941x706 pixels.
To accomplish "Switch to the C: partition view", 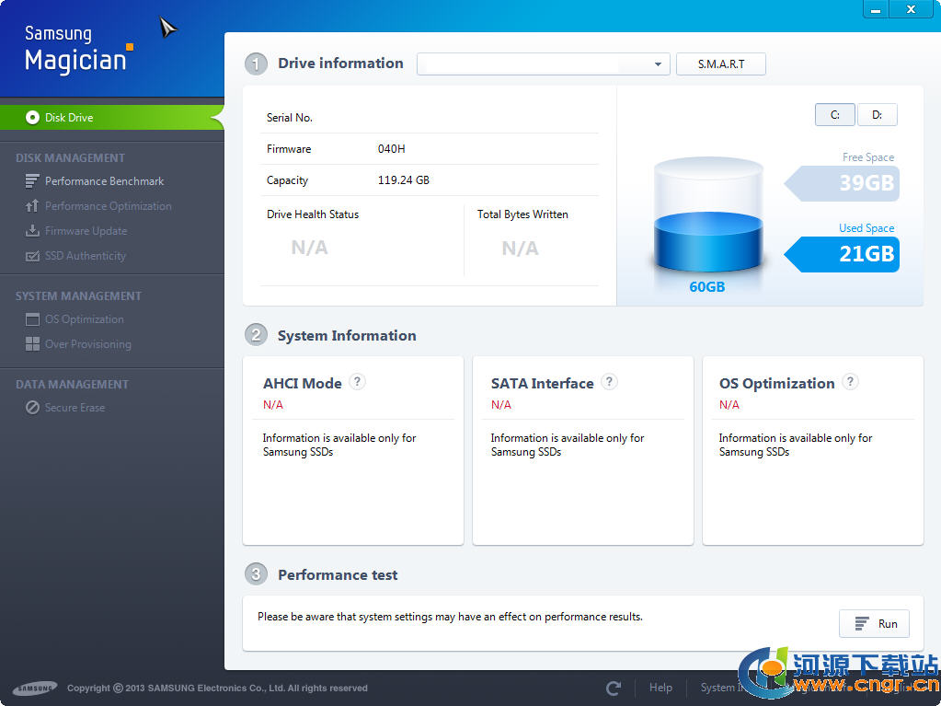I will click(x=834, y=115).
